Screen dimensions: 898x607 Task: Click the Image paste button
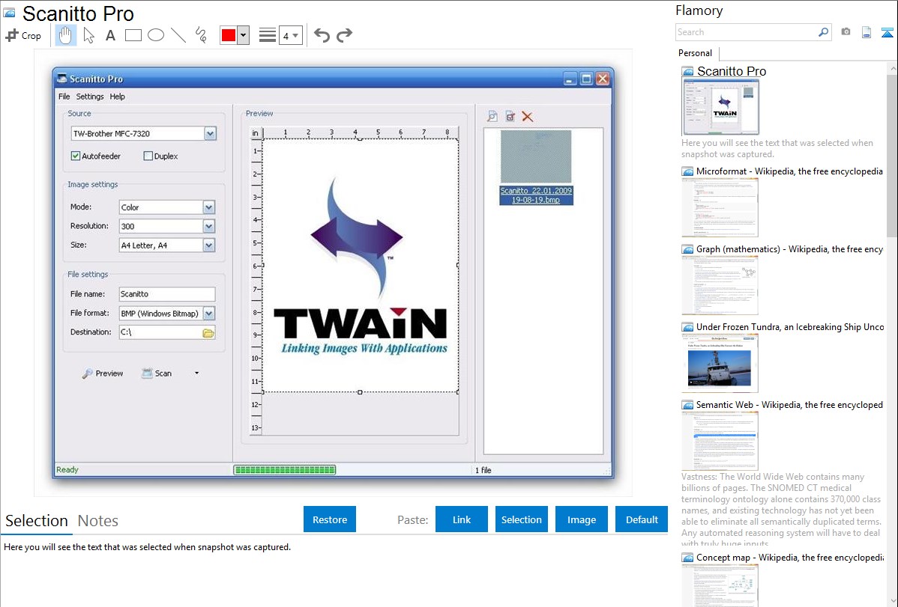coord(581,519)
